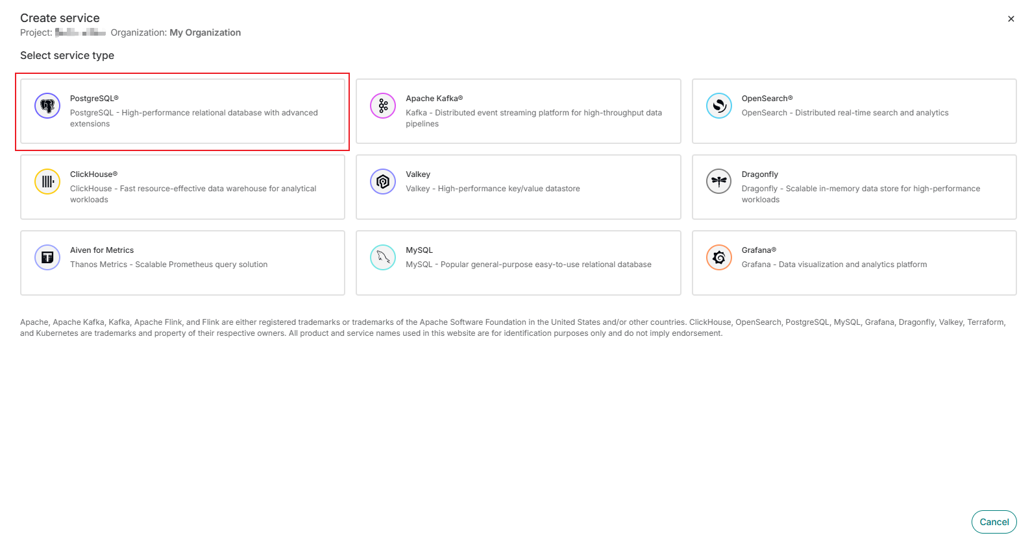Click the Dragonfly logo icon
This screenshot has width=1030, height=542.
click(x=719, y=182)
